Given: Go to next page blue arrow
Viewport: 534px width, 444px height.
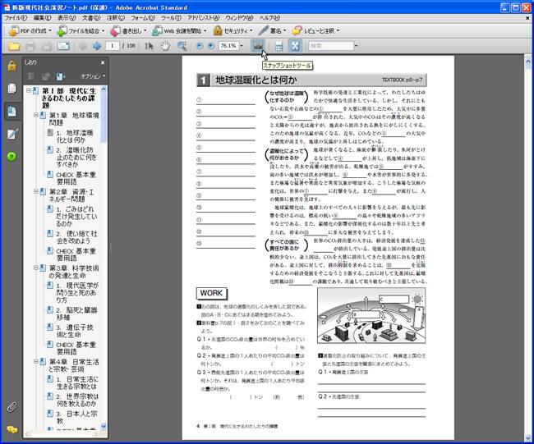Looking at the screenshot, I should pos(97,46).
